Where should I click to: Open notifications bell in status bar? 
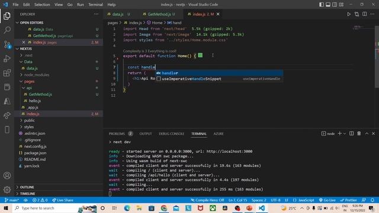[372, 200]
